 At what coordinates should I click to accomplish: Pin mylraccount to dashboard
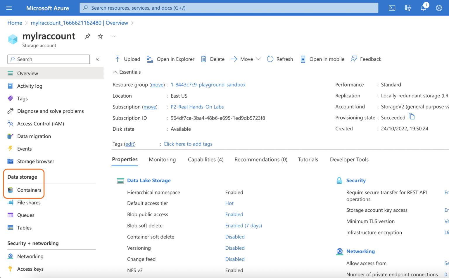87,36
